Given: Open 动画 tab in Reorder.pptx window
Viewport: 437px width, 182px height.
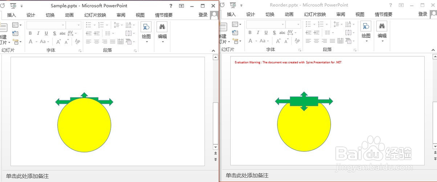Looking at the screenshot, I should coord(289,14).
